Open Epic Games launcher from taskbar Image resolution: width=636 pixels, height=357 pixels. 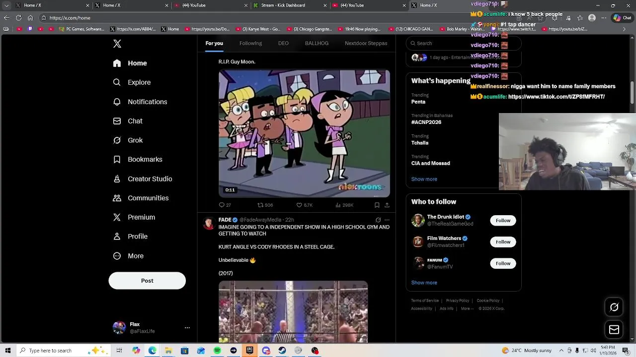249,351
